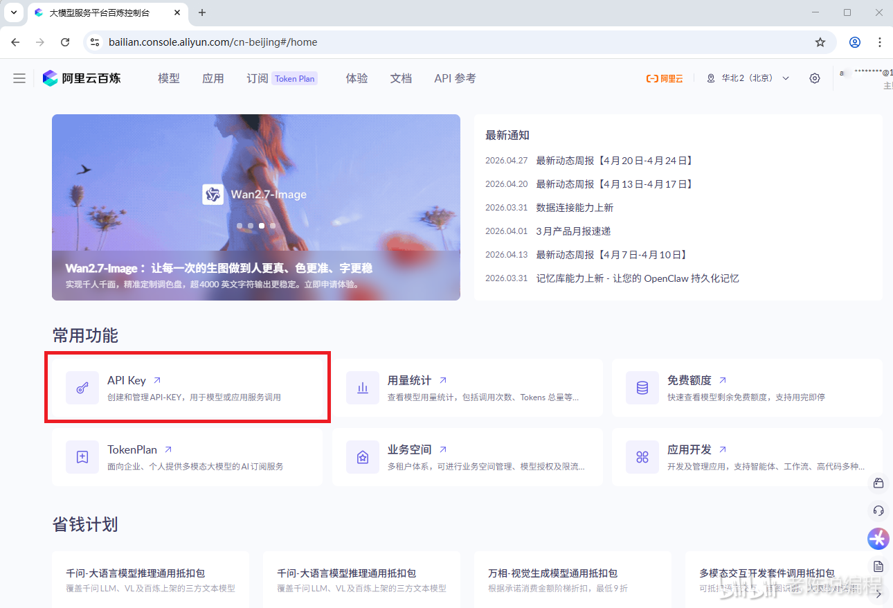Reload the page
Screen dimensions: 893x608
tap(65, 42)
